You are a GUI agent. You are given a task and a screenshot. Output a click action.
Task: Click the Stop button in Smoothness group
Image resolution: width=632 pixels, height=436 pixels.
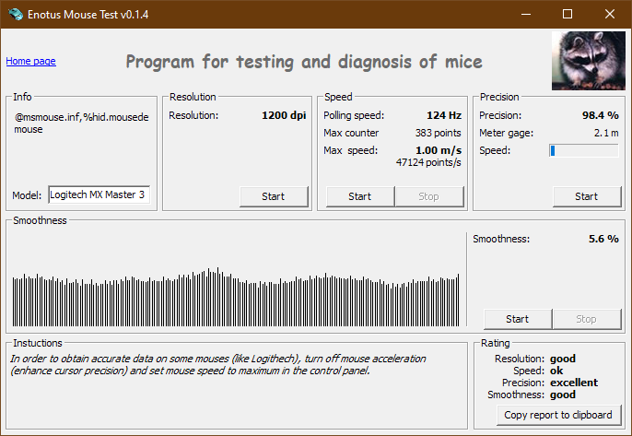click(x=587, y=319)
